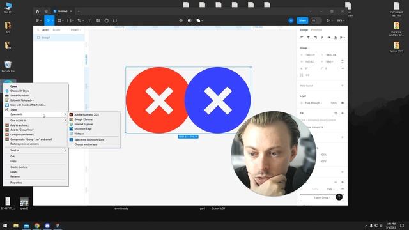
Task: Open the Pass through blend mode dropdown
Action: pyautogui.click(x=313, y=103)
